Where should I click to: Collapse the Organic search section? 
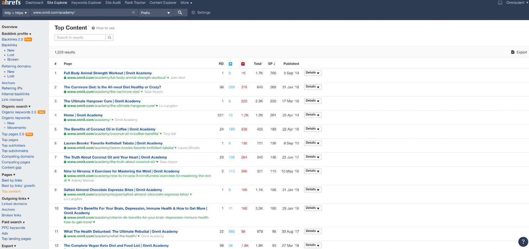tap(16, 106)
